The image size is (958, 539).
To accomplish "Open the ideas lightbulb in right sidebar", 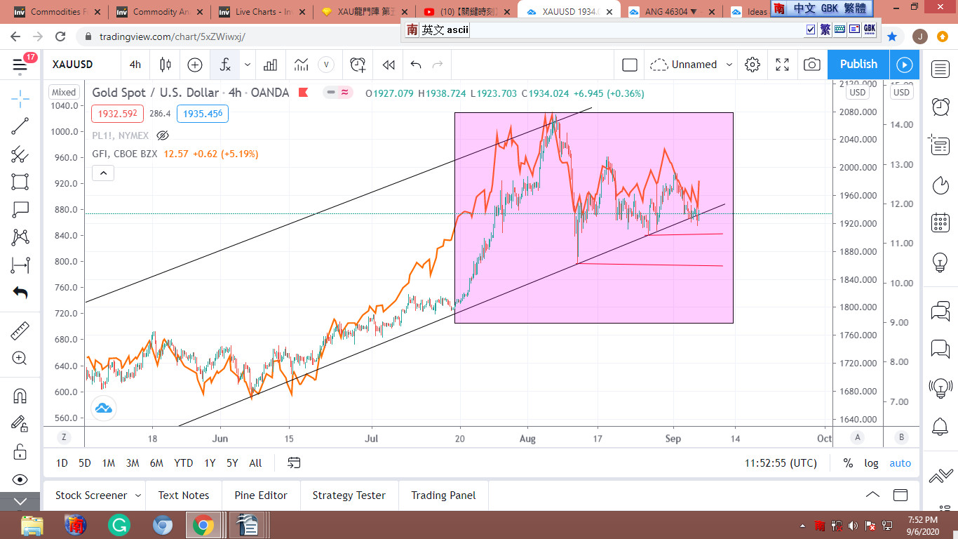I will 940,262.
